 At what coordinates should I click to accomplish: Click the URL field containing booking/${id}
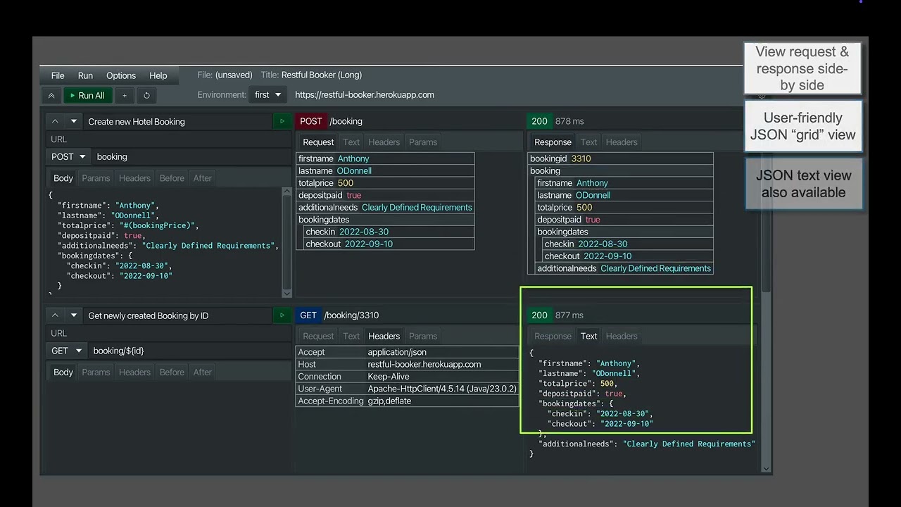(190, 351)
